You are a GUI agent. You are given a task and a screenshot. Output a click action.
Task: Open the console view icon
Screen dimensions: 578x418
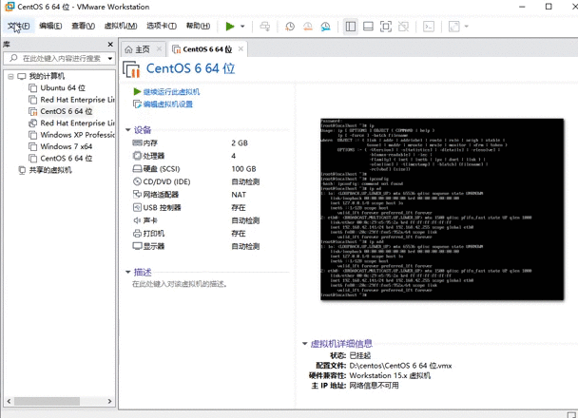tap(429, 27)
